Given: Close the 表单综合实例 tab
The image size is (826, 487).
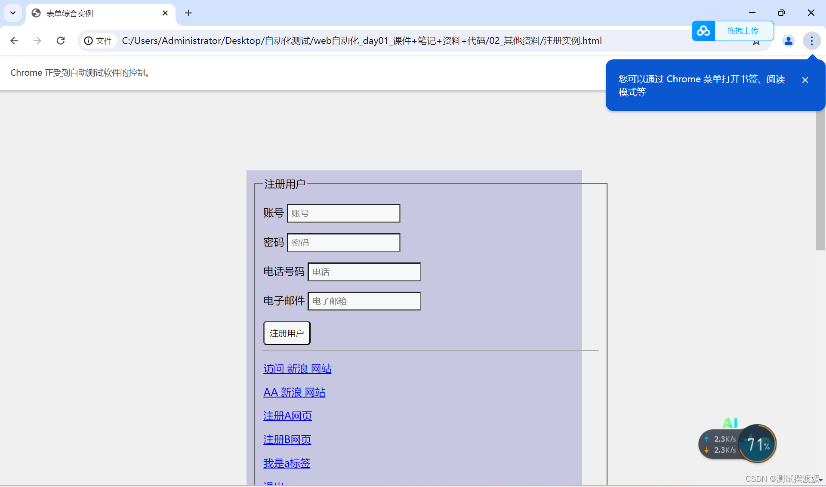Looking at the screenshot, I should (165, 13).
